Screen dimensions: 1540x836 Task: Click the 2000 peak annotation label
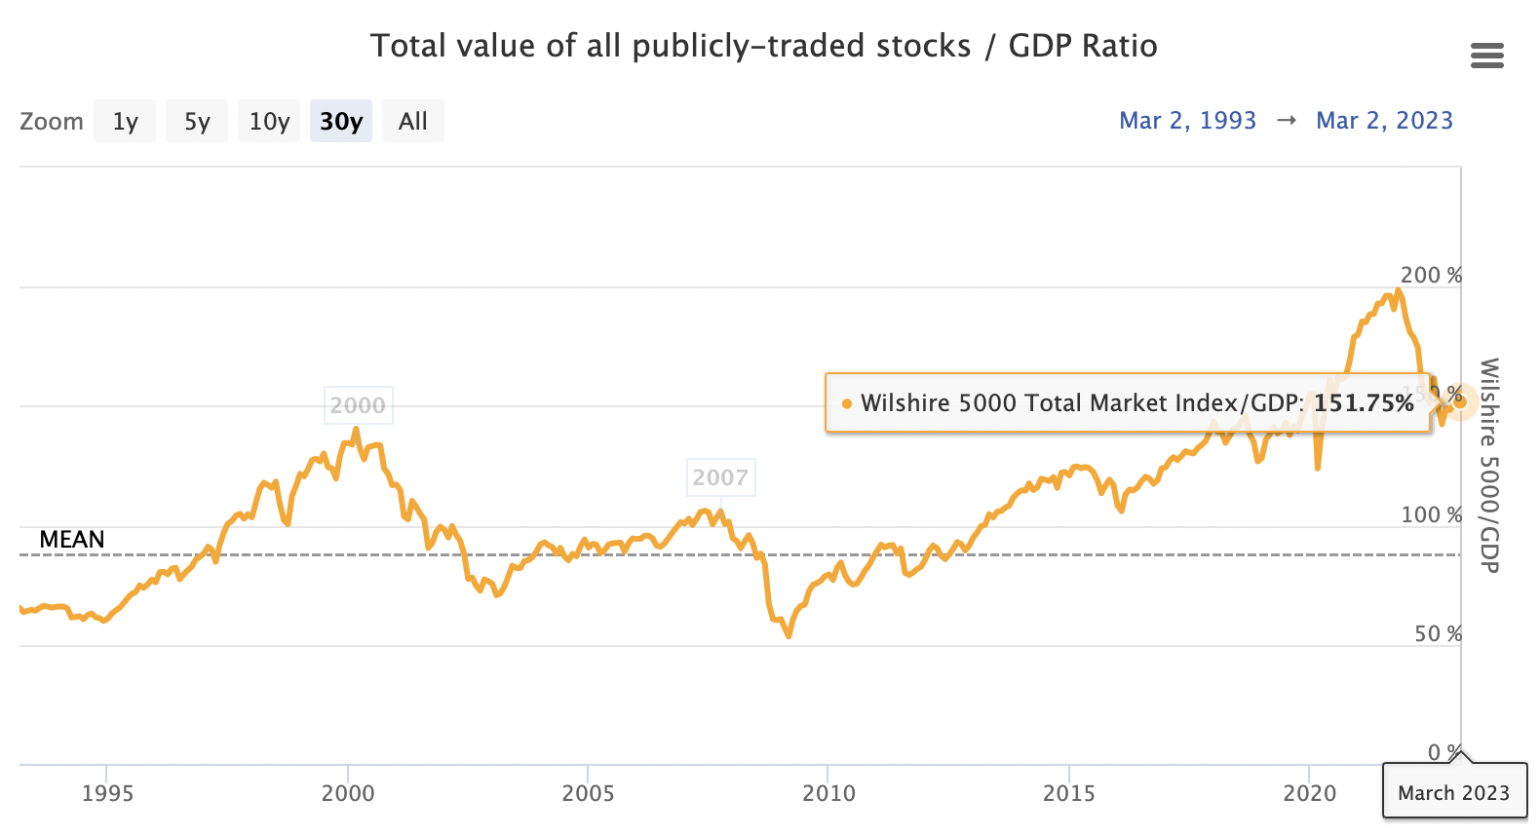358,405
